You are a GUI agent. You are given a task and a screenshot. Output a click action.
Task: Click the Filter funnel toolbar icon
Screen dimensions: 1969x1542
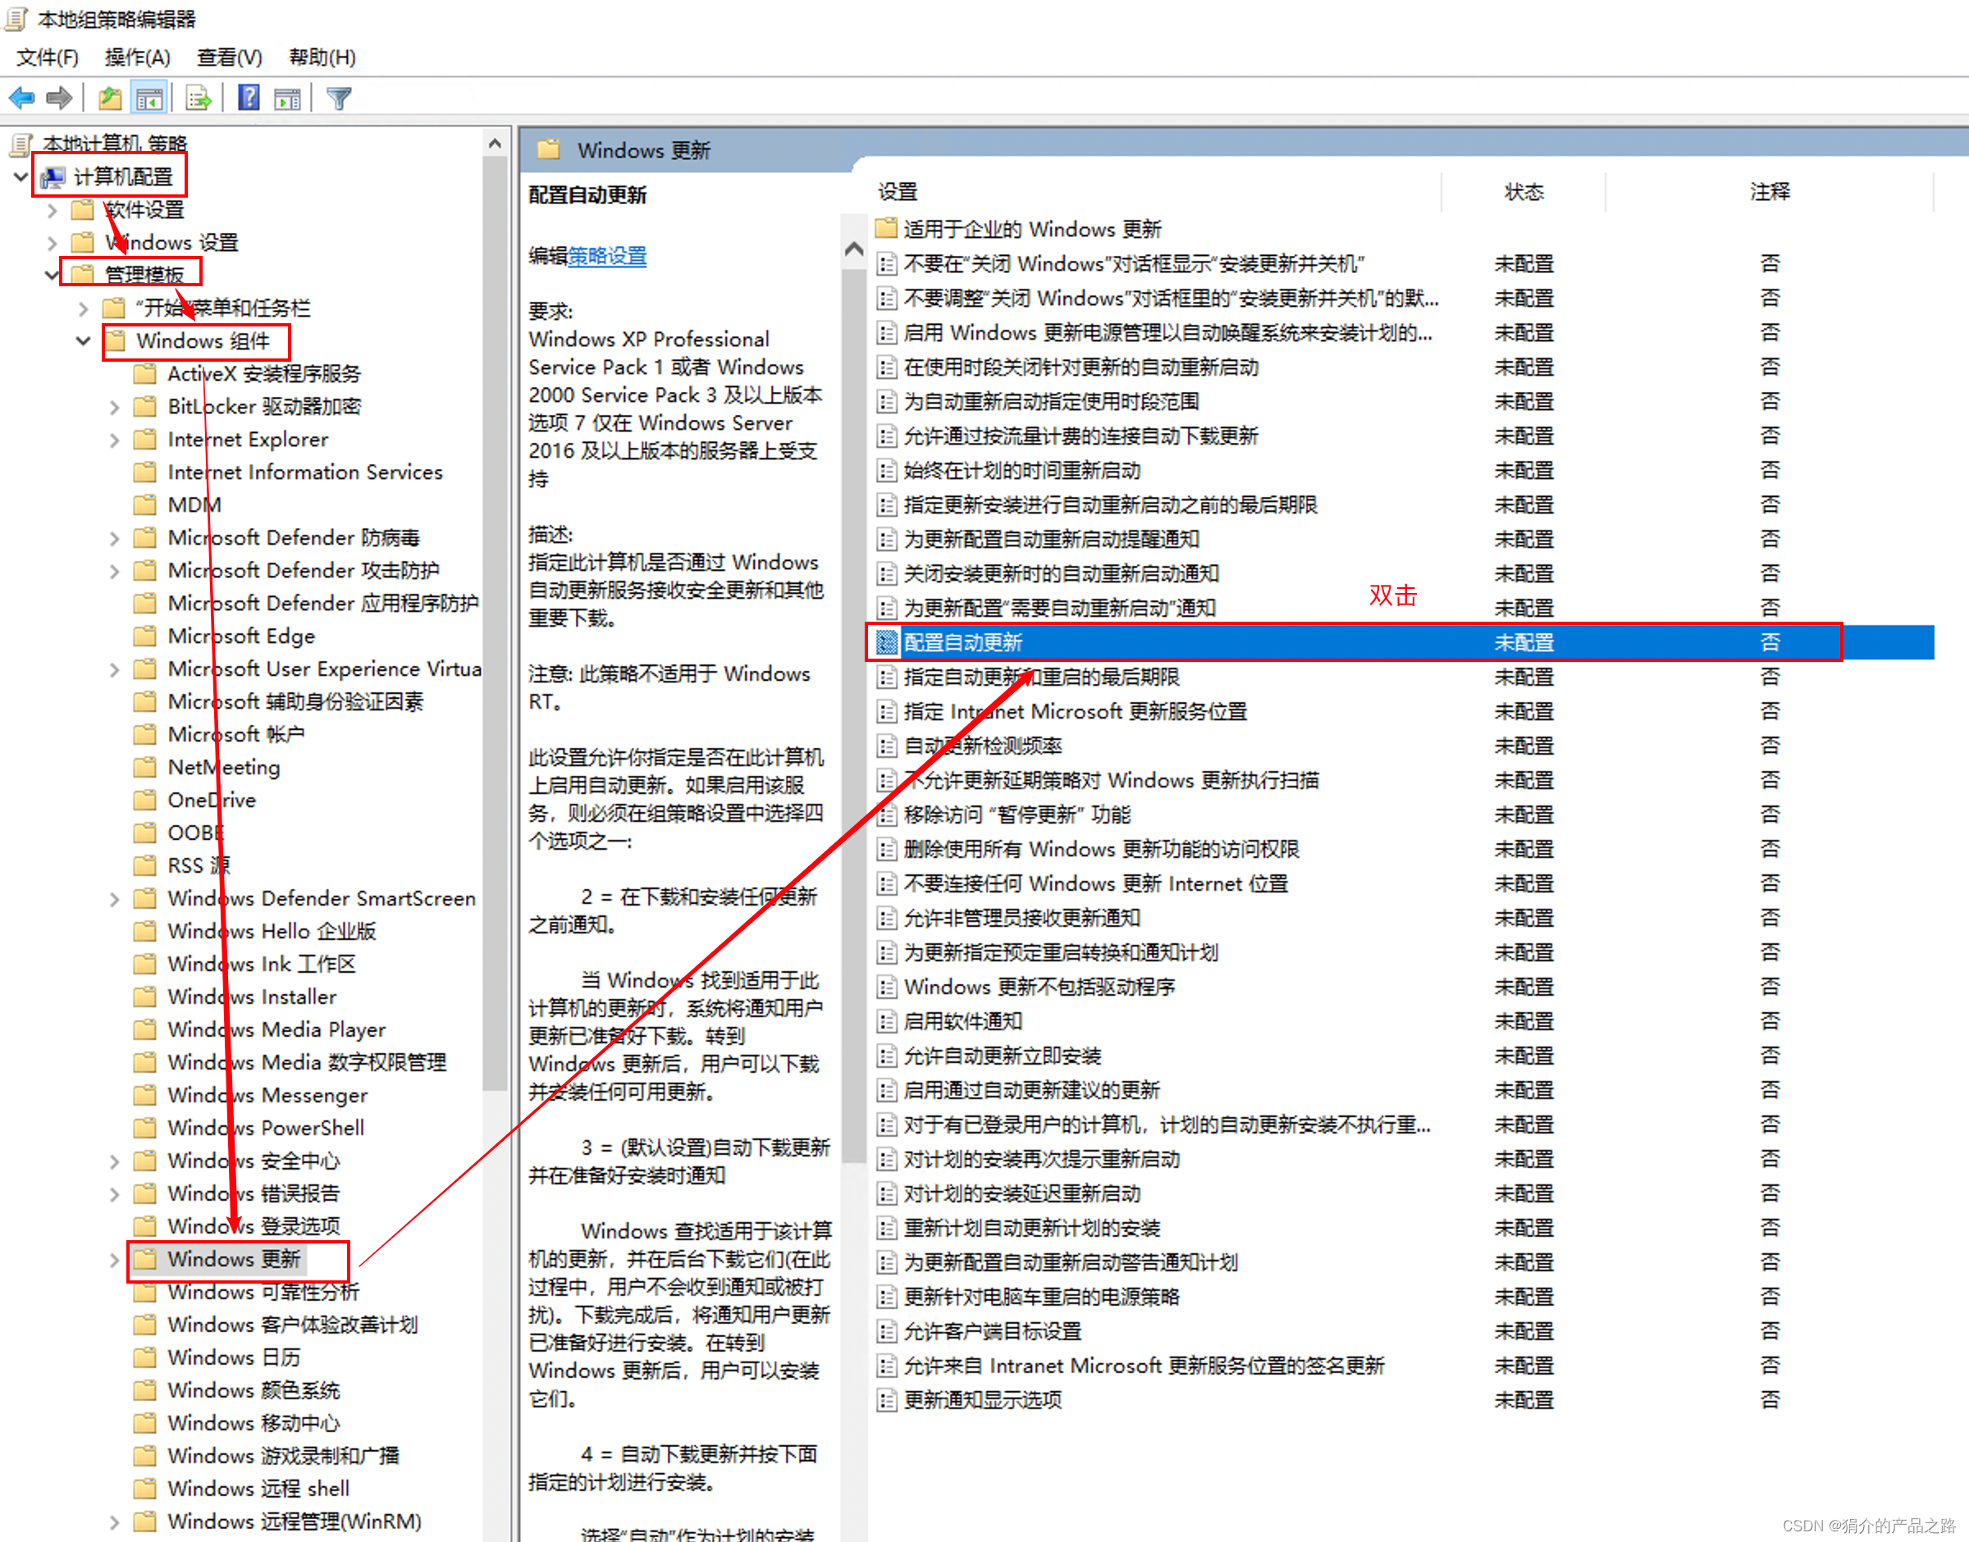340,98
